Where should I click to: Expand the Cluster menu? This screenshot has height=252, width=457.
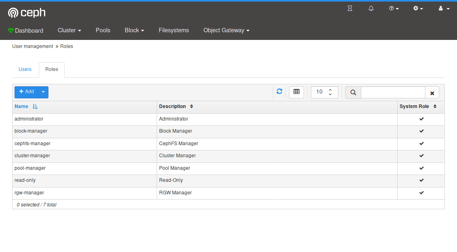tap(69, 30)
